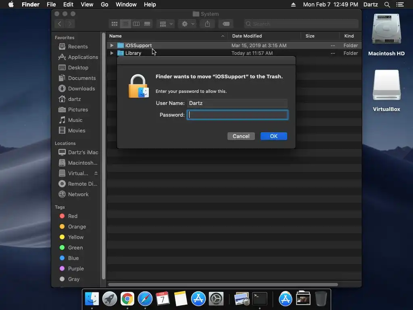413x310 pixels.
Task: Filter by the Gray tag
Action: [x=69, y=279]
